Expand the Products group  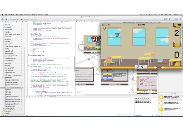(2, 113)
